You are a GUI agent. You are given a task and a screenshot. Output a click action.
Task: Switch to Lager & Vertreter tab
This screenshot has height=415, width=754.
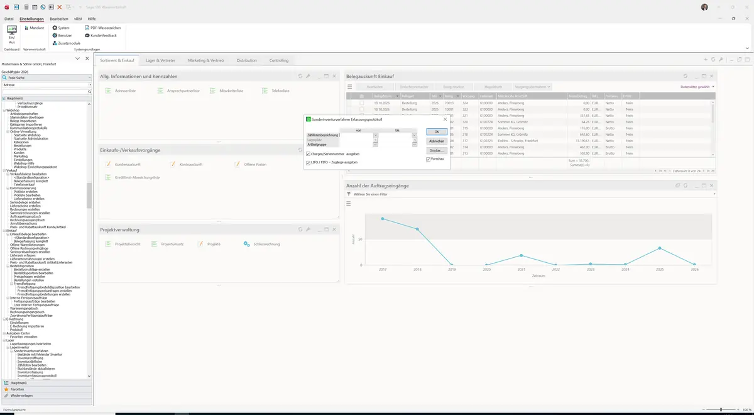click(x=160, y=60)
